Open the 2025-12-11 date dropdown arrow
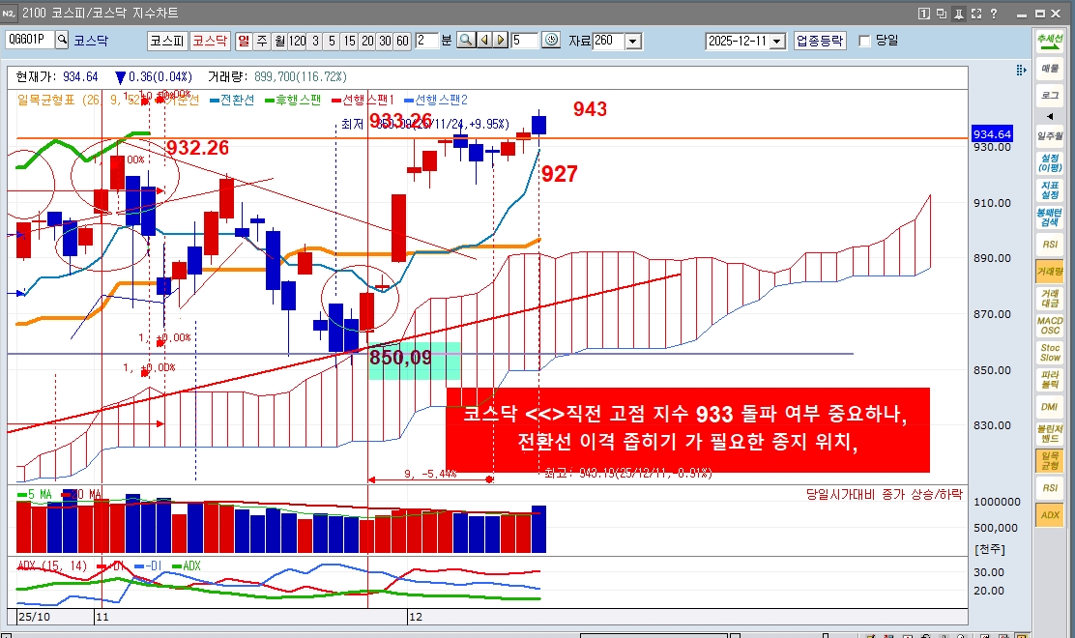The image size is (1075, 638). pyautogui.click(x=777, y=42)
